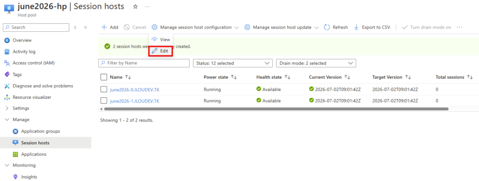Tick the select-all checkbox in the Name header
The width and height of the screenshot is (479, 181).
click(103, 77)
